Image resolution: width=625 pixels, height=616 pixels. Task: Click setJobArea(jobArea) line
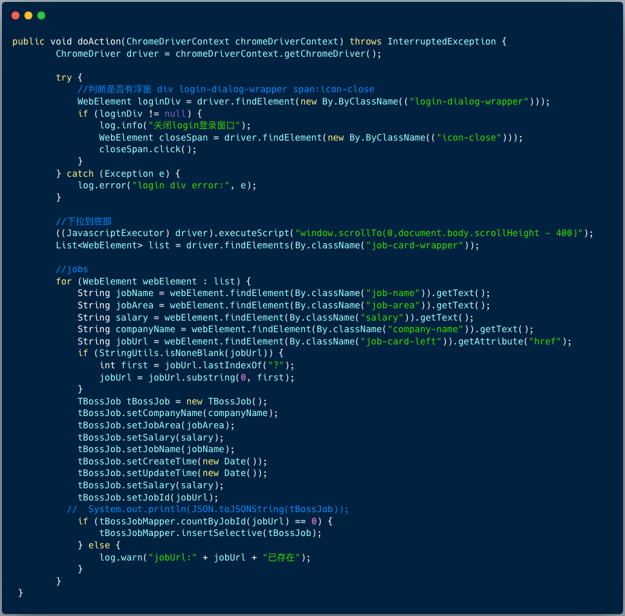156,426
